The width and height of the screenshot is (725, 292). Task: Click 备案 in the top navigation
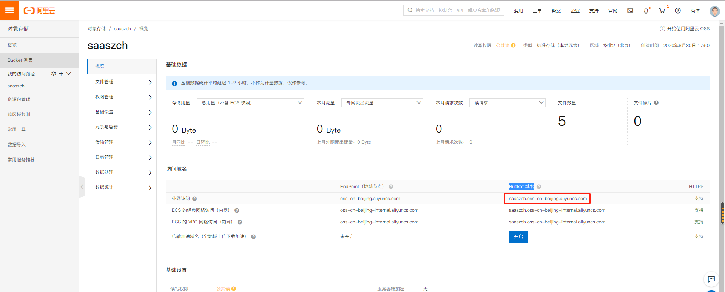coord(556,11)
